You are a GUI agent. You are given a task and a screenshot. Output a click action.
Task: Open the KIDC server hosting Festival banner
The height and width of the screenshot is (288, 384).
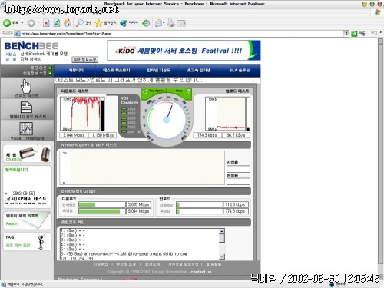point(184,50)
